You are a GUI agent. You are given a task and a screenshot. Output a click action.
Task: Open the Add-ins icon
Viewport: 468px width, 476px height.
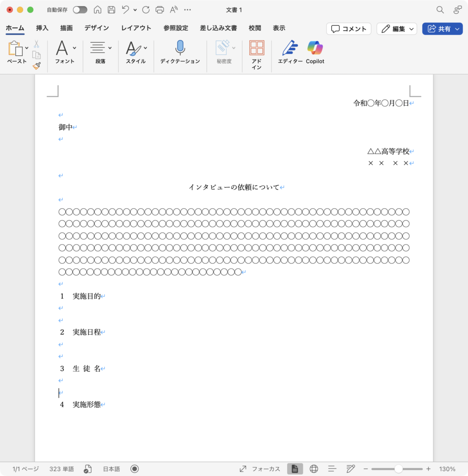pos(256,48)
